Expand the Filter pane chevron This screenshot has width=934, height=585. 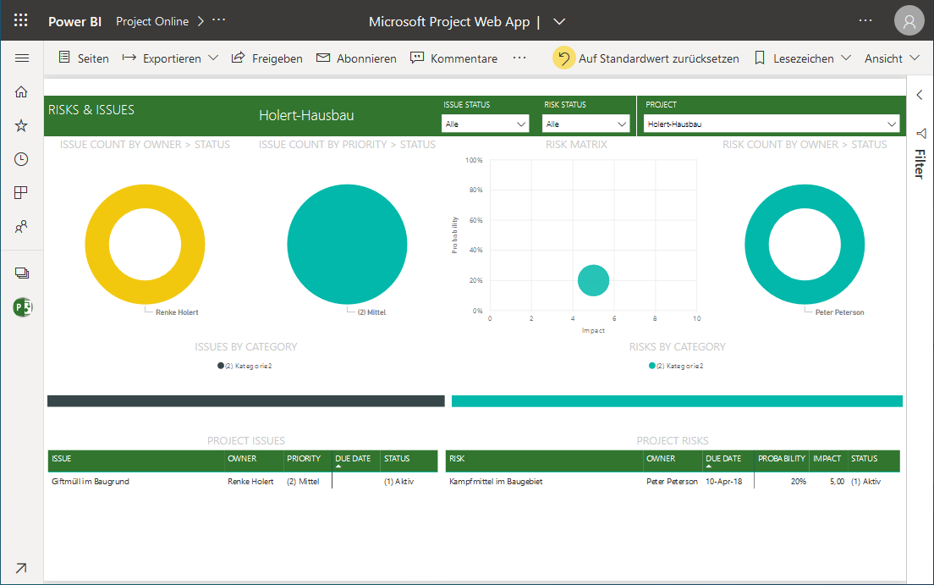tap(920, 95)
